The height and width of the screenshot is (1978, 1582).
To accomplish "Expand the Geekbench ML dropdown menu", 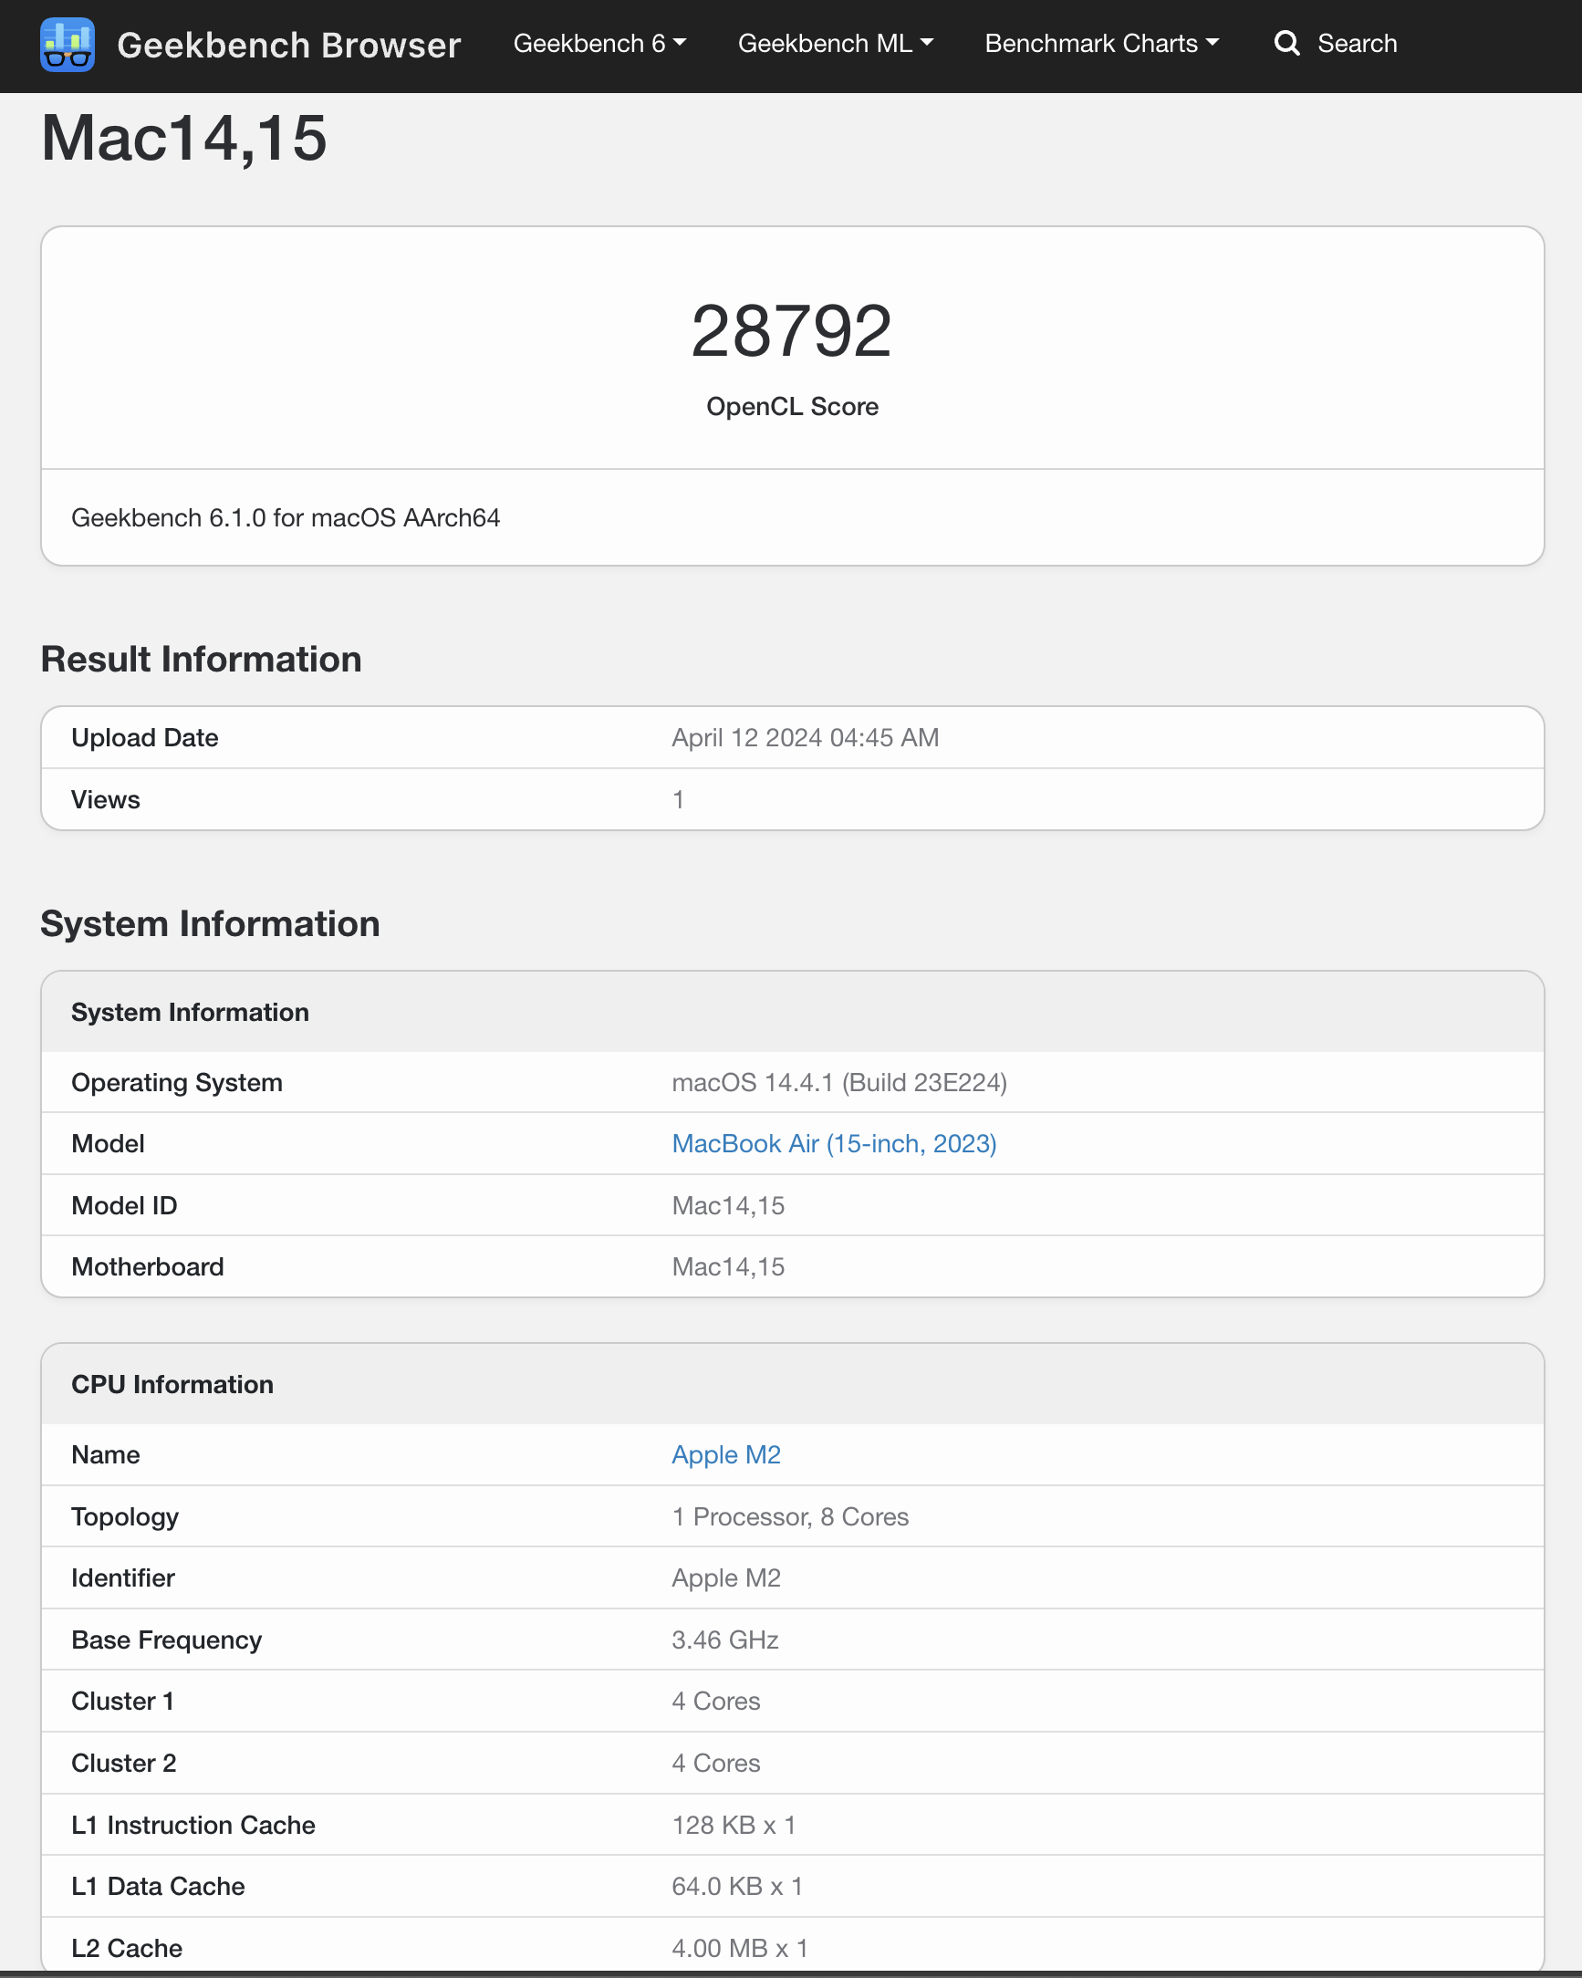I will pyautogui.click(x=835, y=43).
